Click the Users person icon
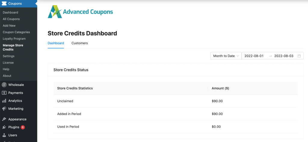This screenshot has width=308, height=142. pos(4,135)
